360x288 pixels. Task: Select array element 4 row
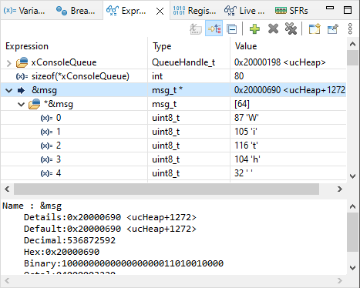173,173
